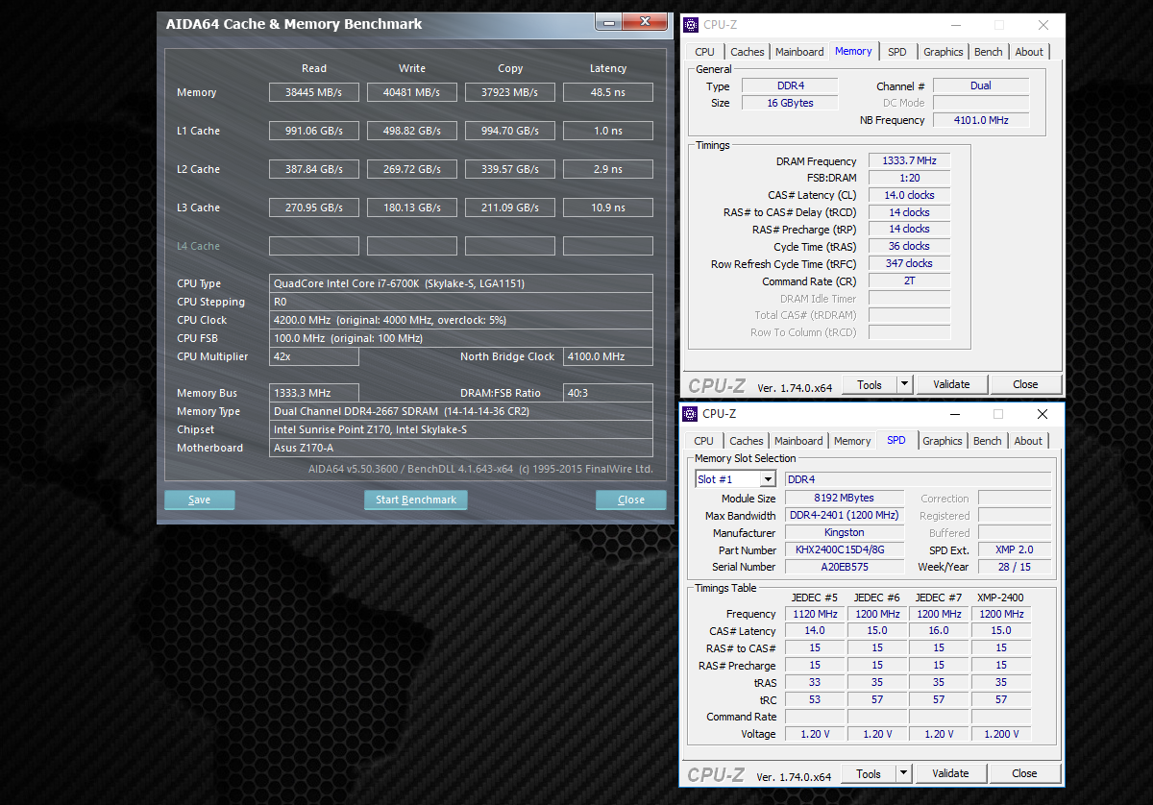Viewport: 1153px width, 805px height.
Task: Click FSB:DRAM value 1:20
Action: (x=909, y=178)
